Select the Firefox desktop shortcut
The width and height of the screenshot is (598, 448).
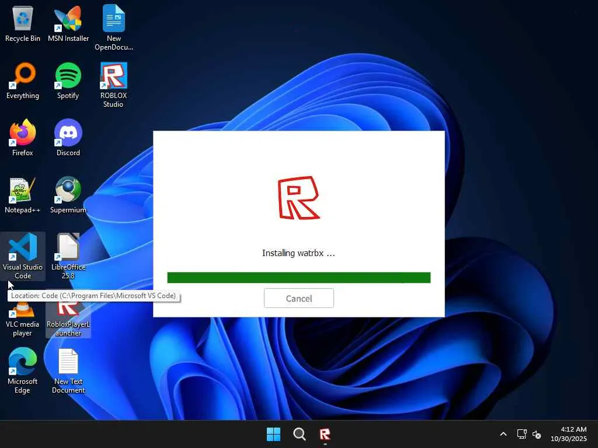click(23, 138)
